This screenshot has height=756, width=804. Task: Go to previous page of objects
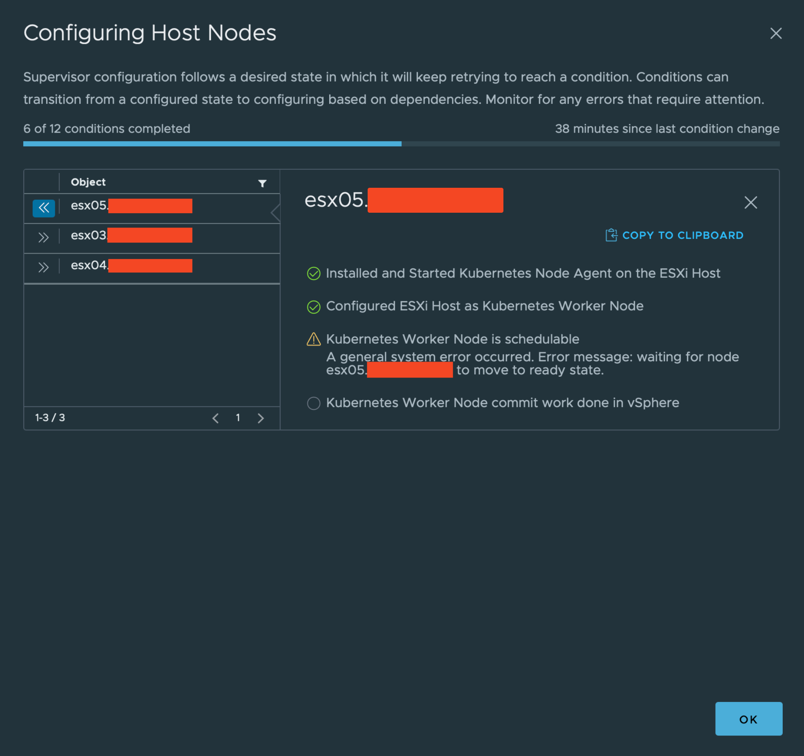[x=216, y=418]
